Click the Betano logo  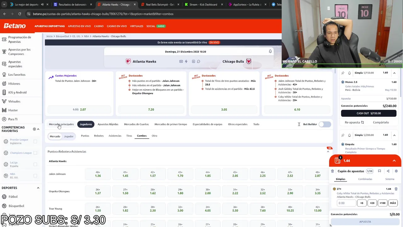15,26
